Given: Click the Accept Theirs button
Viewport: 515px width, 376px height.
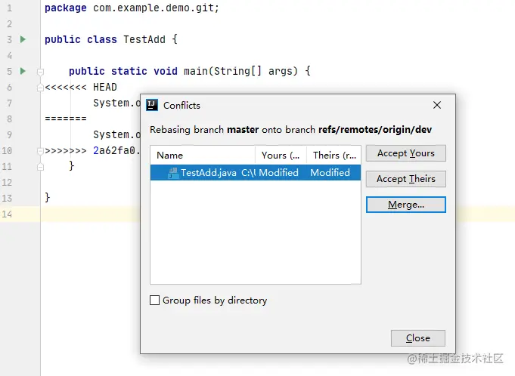Looking at the screenshot, I should point(405,179).
